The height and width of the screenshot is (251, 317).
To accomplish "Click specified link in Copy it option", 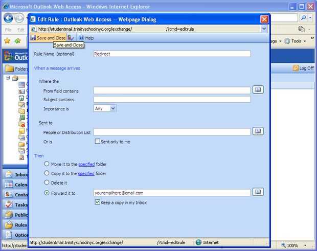I will click(x=86, y=174).
